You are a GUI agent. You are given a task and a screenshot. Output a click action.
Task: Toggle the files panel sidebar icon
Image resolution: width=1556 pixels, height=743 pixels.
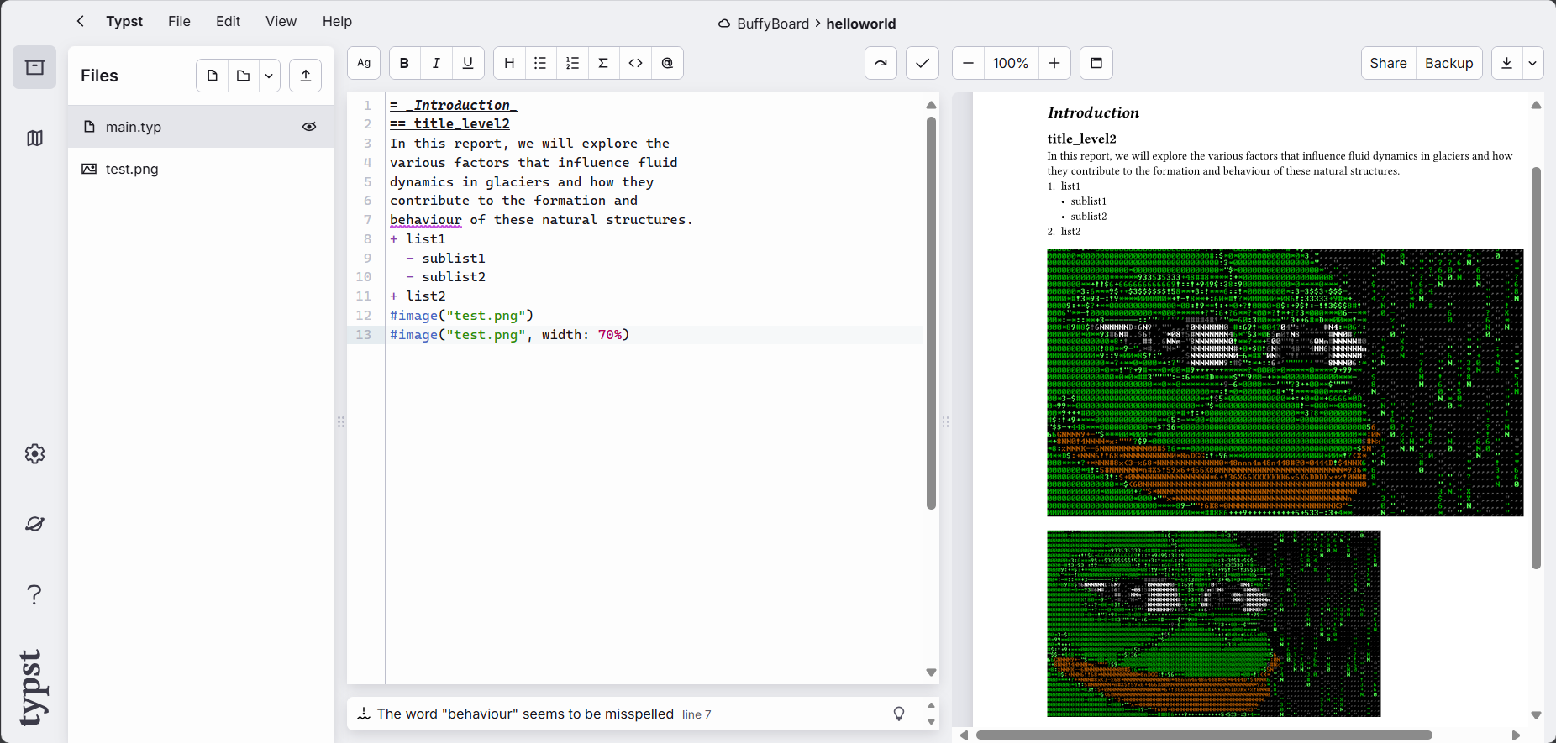click(x=34, y=67)
